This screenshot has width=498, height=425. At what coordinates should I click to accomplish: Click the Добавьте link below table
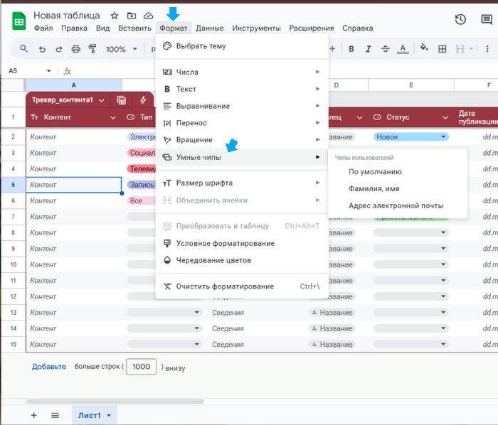pos(48,367)
